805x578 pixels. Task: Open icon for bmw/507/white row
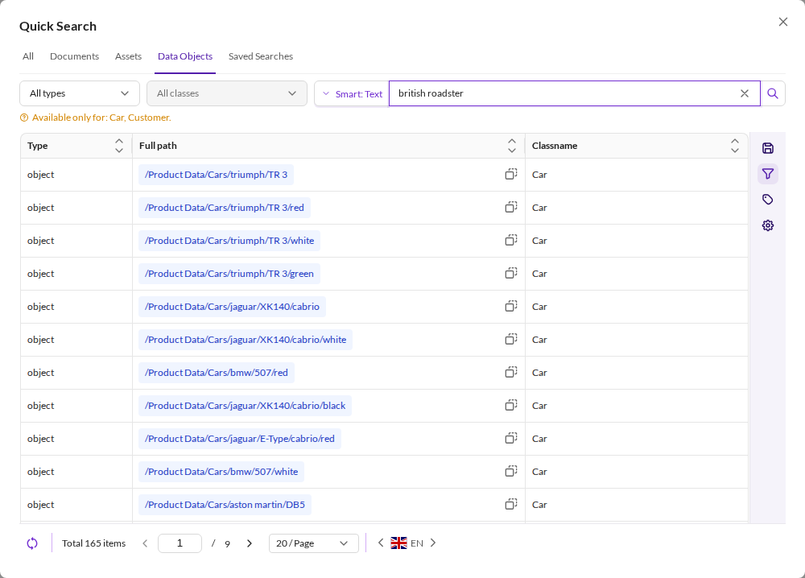tap(511, 471)
